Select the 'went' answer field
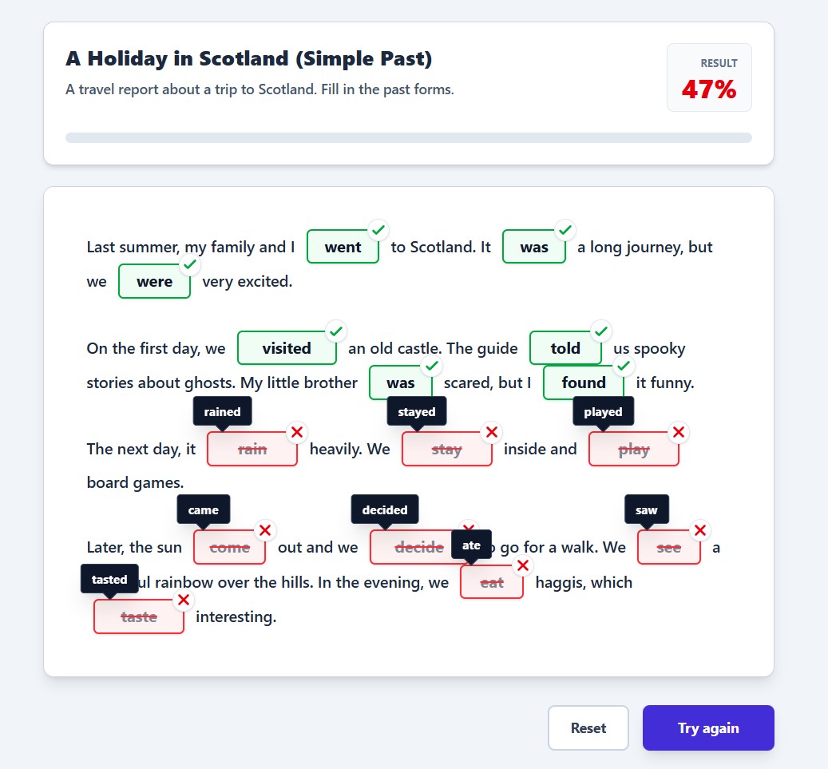The width and height of the screenshot is (828, 769). pyautogui.click(x=343, y=248)
